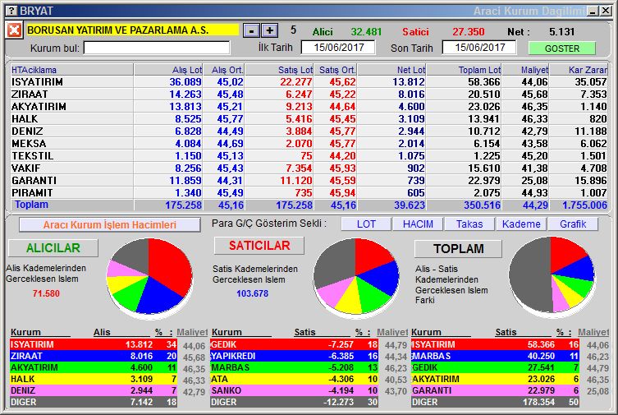Switch display to LOT
This screenshot has width=618, height=415.
pos(366,224)
